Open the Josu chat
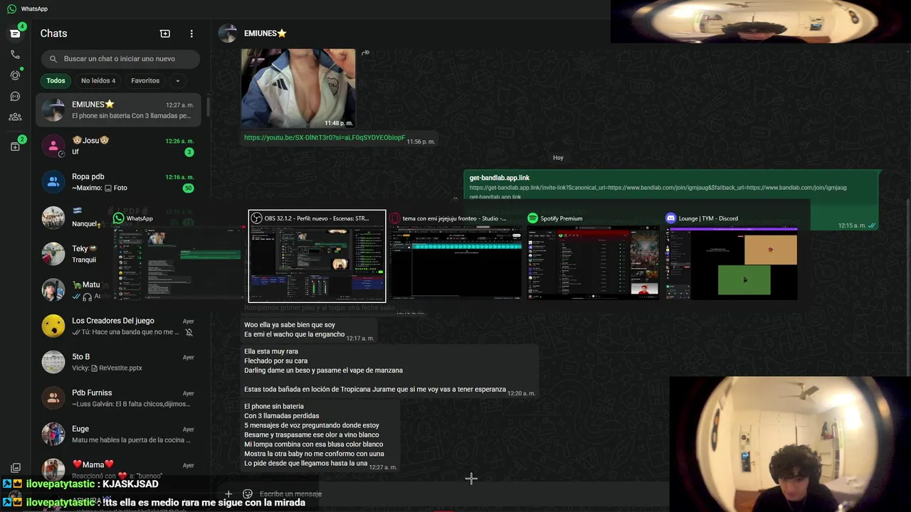This screenshot has height=512, width=911. point(119,146)
